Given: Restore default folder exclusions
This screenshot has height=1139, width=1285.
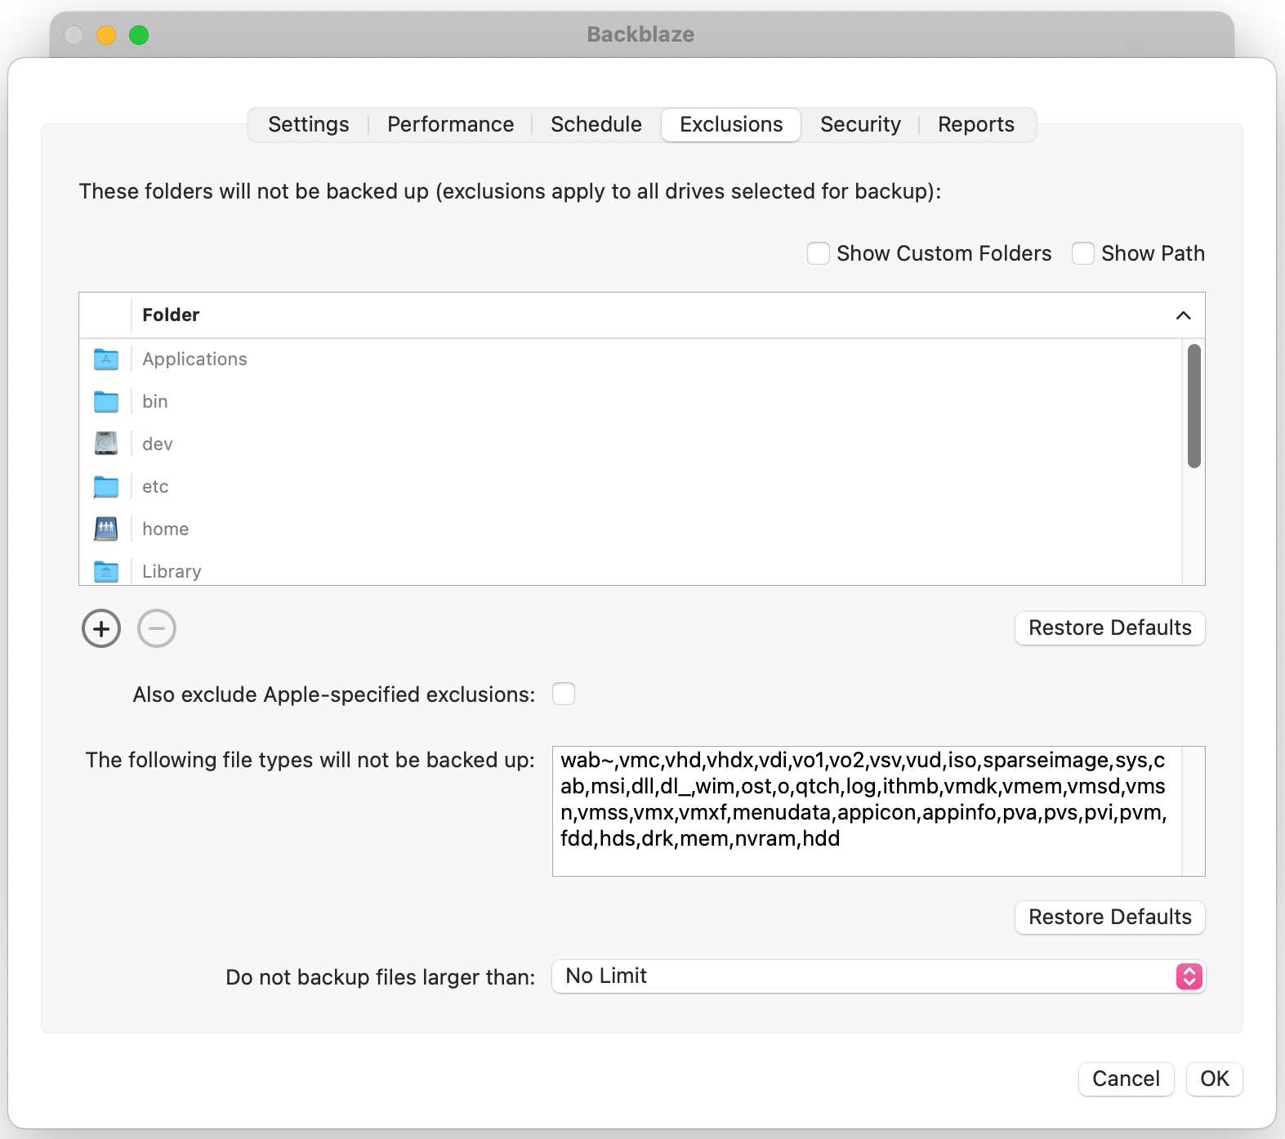Looking at the screenshot, I should coord(1110,628).
